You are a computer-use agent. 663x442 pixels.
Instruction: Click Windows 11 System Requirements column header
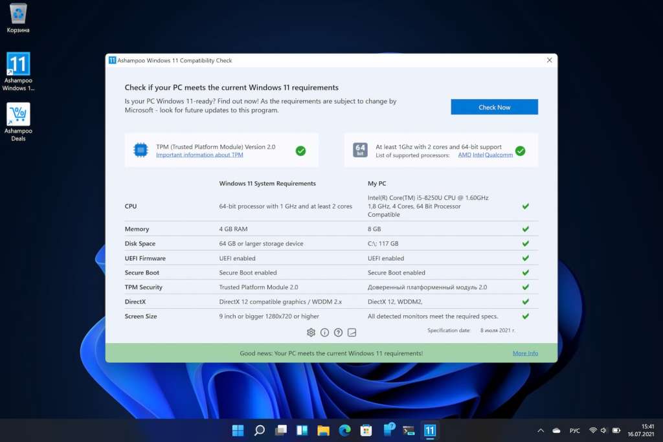click(x=267, y=183)
